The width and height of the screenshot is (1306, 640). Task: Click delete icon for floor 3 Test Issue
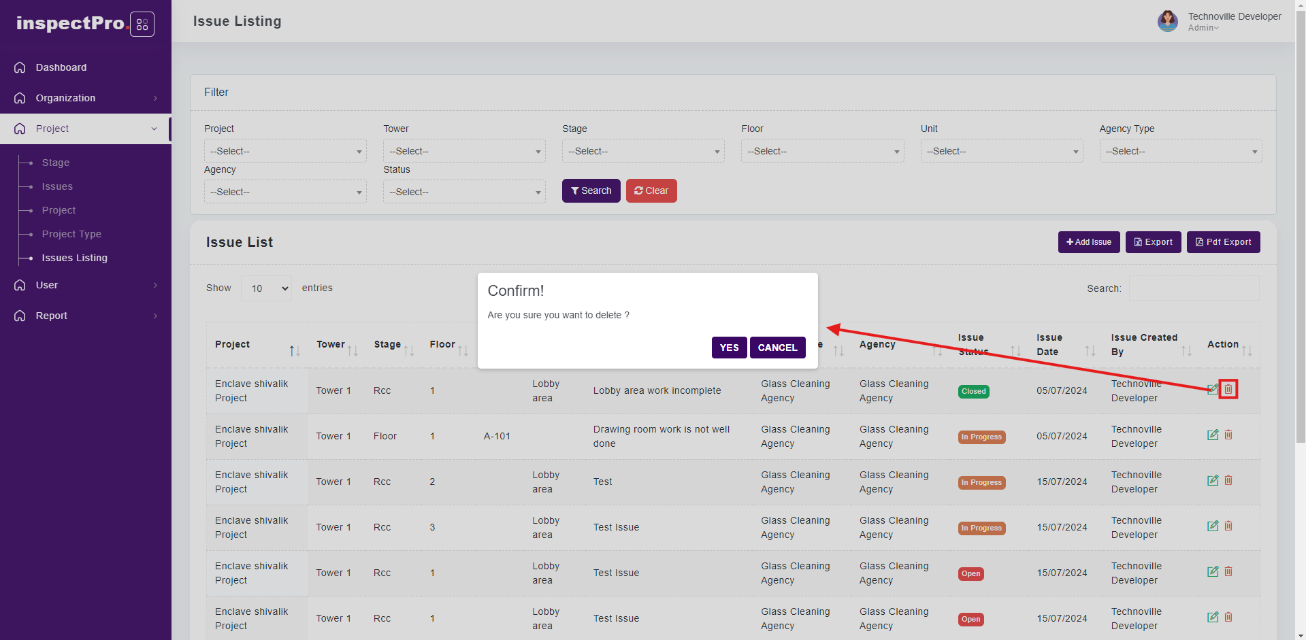(1228, 526)
